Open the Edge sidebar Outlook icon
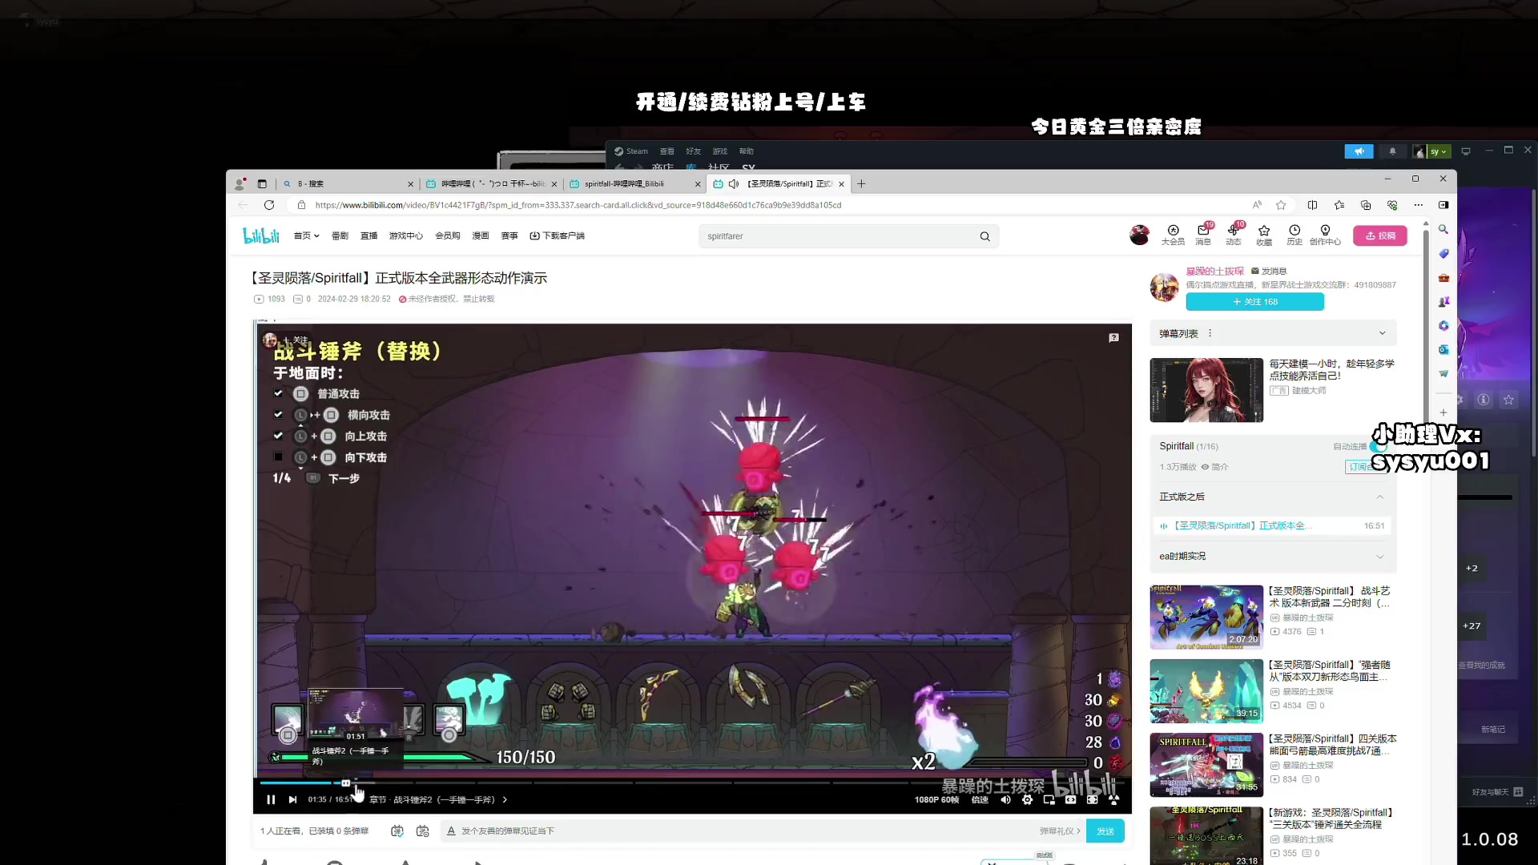Image resolution: width=1538 pixels, height=865 pixels. [x=1443, y=349]
